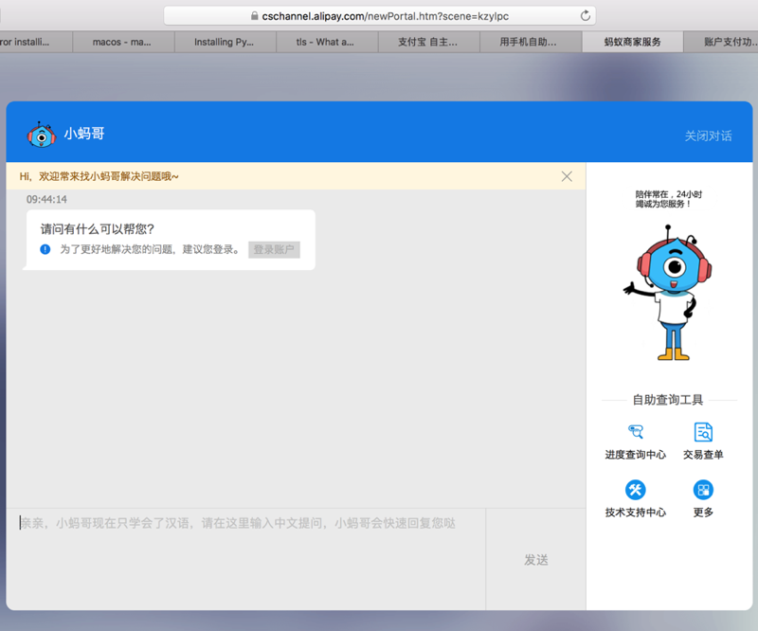Reload page using address bar refresh icon
Image resolution: width=758 pixels, height=631 pixels.
(x=585, y=16)
